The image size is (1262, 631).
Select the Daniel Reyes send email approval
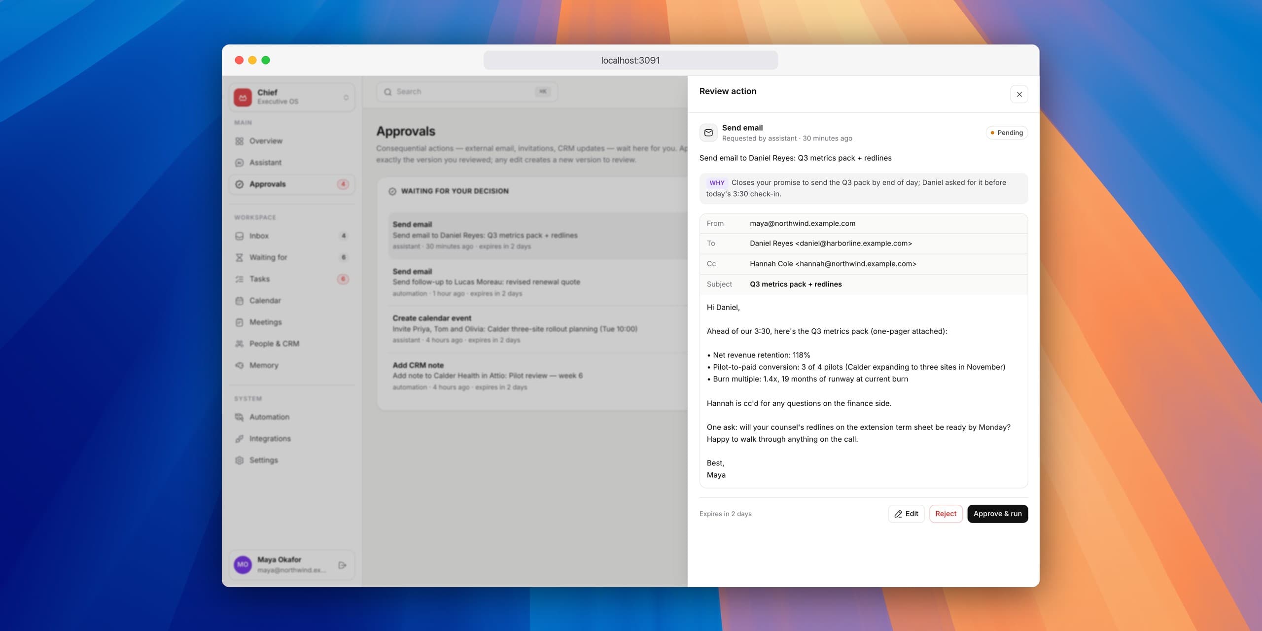(537, 236)
